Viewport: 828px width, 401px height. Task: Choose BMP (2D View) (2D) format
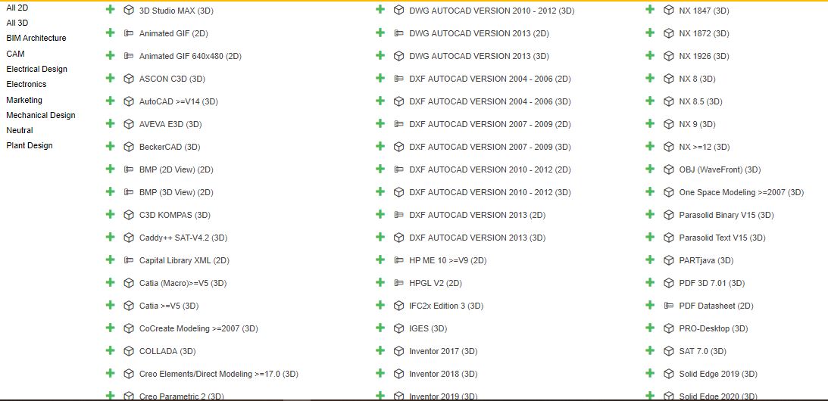177,169
